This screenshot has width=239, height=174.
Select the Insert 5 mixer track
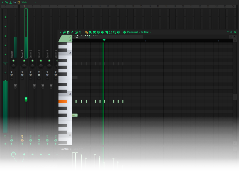(x=56, y=54)
